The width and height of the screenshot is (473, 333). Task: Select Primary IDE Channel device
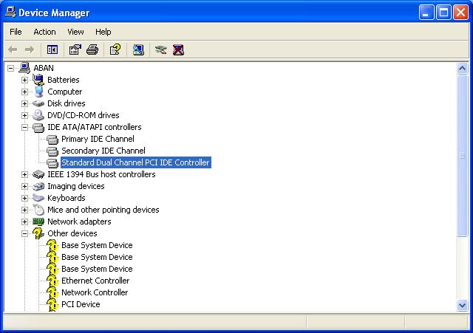[98, 139]
